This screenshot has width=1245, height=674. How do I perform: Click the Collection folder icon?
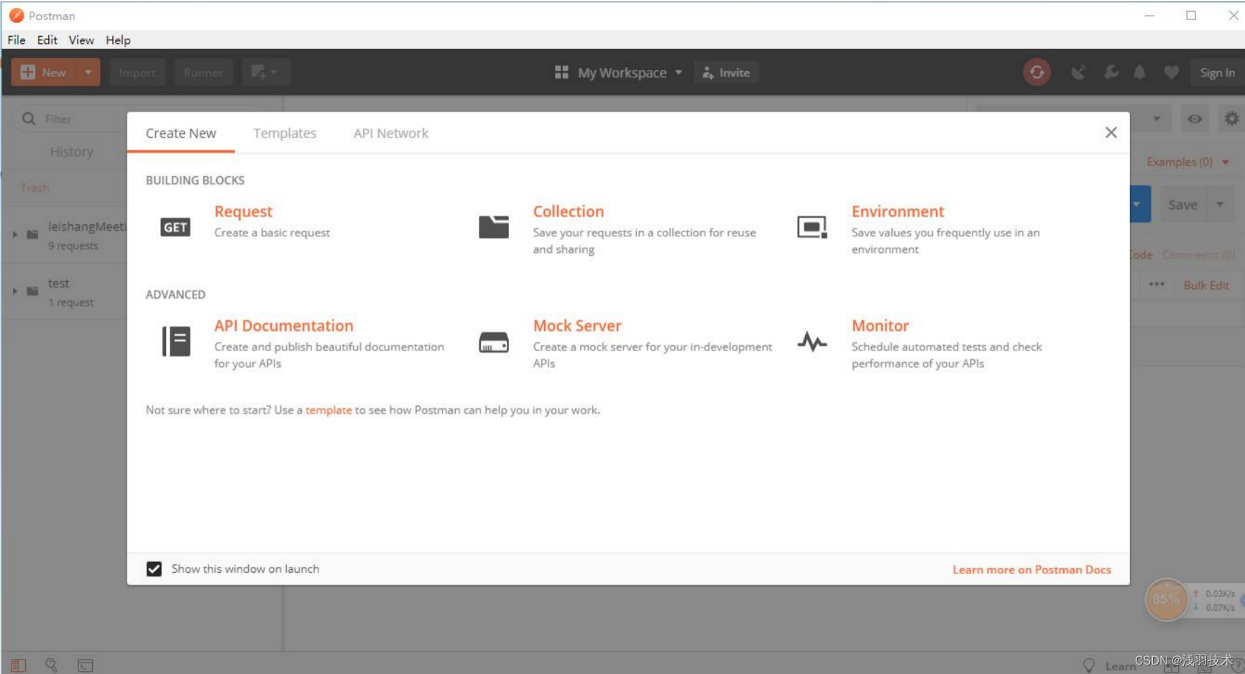coord(494,227)
